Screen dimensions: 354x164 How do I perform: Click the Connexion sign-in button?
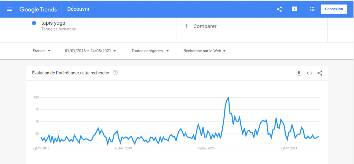pos(334,9)
